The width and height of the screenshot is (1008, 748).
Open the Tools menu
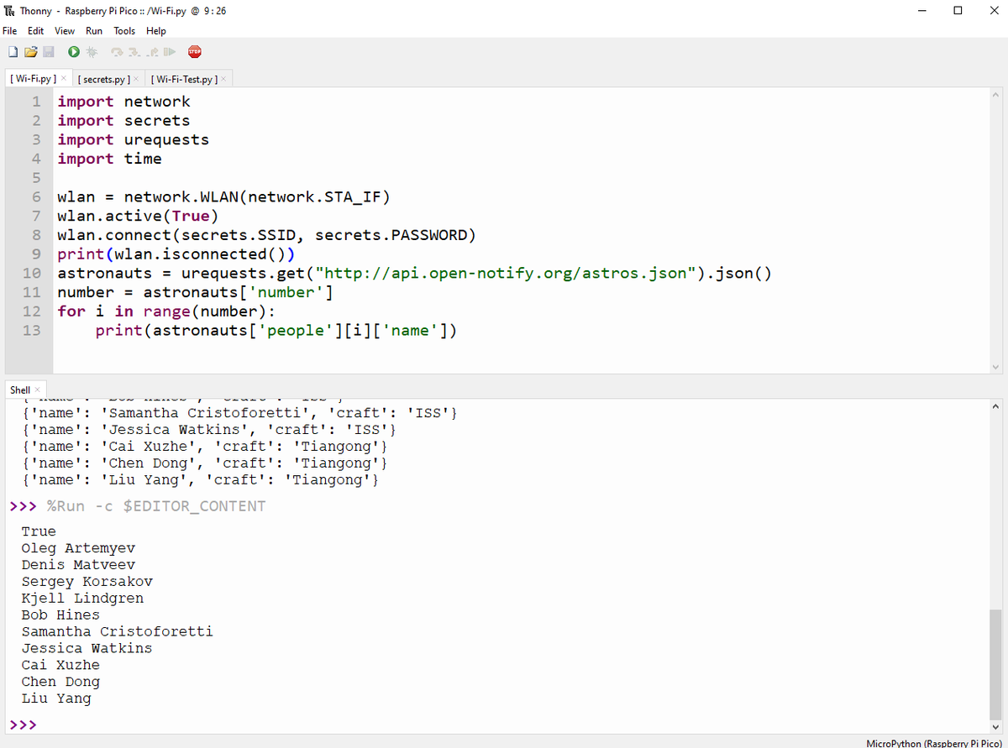(x=124, y=30)
